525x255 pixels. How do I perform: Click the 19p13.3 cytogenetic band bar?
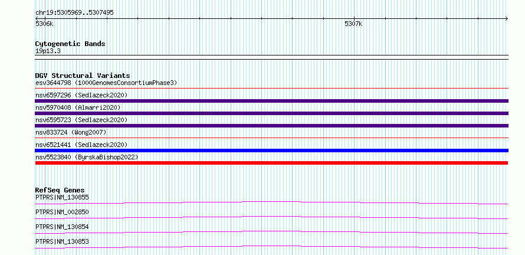pos(271,57)
